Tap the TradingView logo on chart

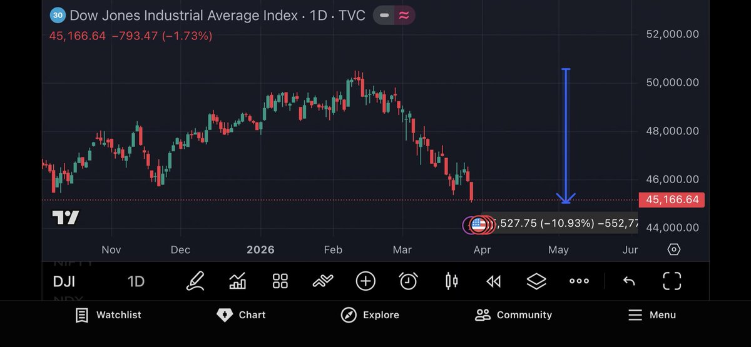[x=65, y=218]
